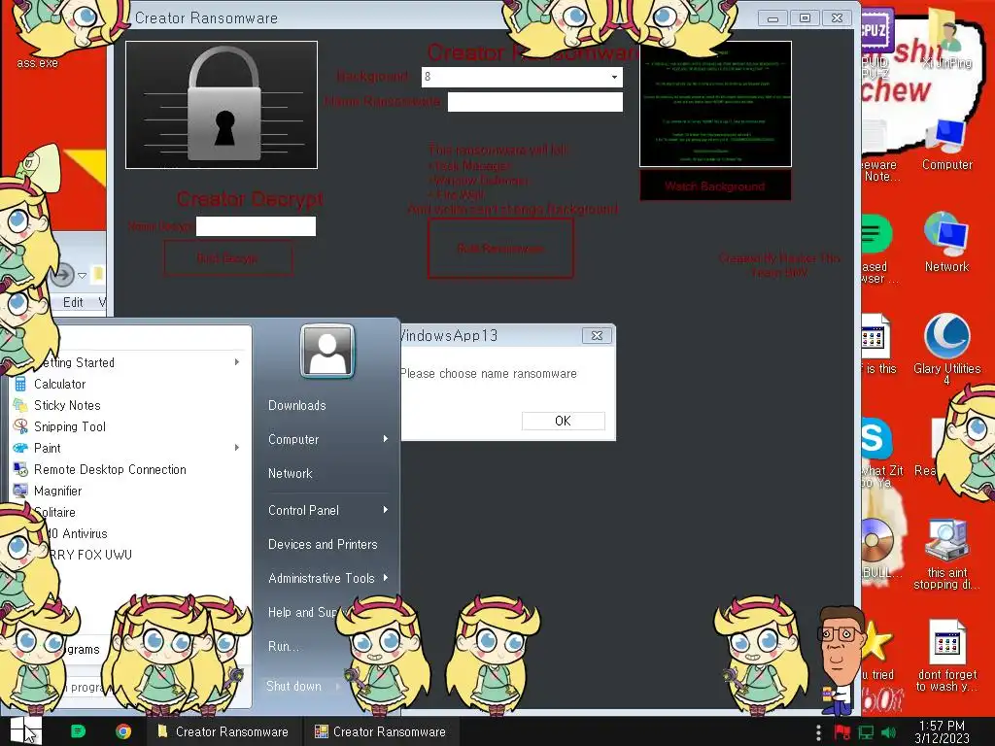The height and width of the screenshot is (746, 995).
Task: Select Downloads in the start menu
Action: click(297, 405)
